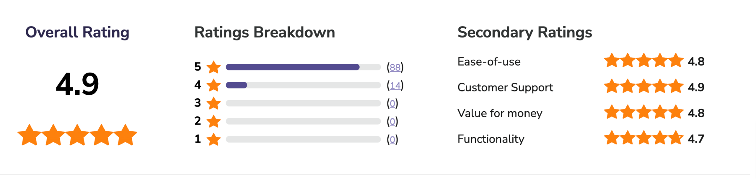Click the star icon beside rating 1

pos(213,139)
